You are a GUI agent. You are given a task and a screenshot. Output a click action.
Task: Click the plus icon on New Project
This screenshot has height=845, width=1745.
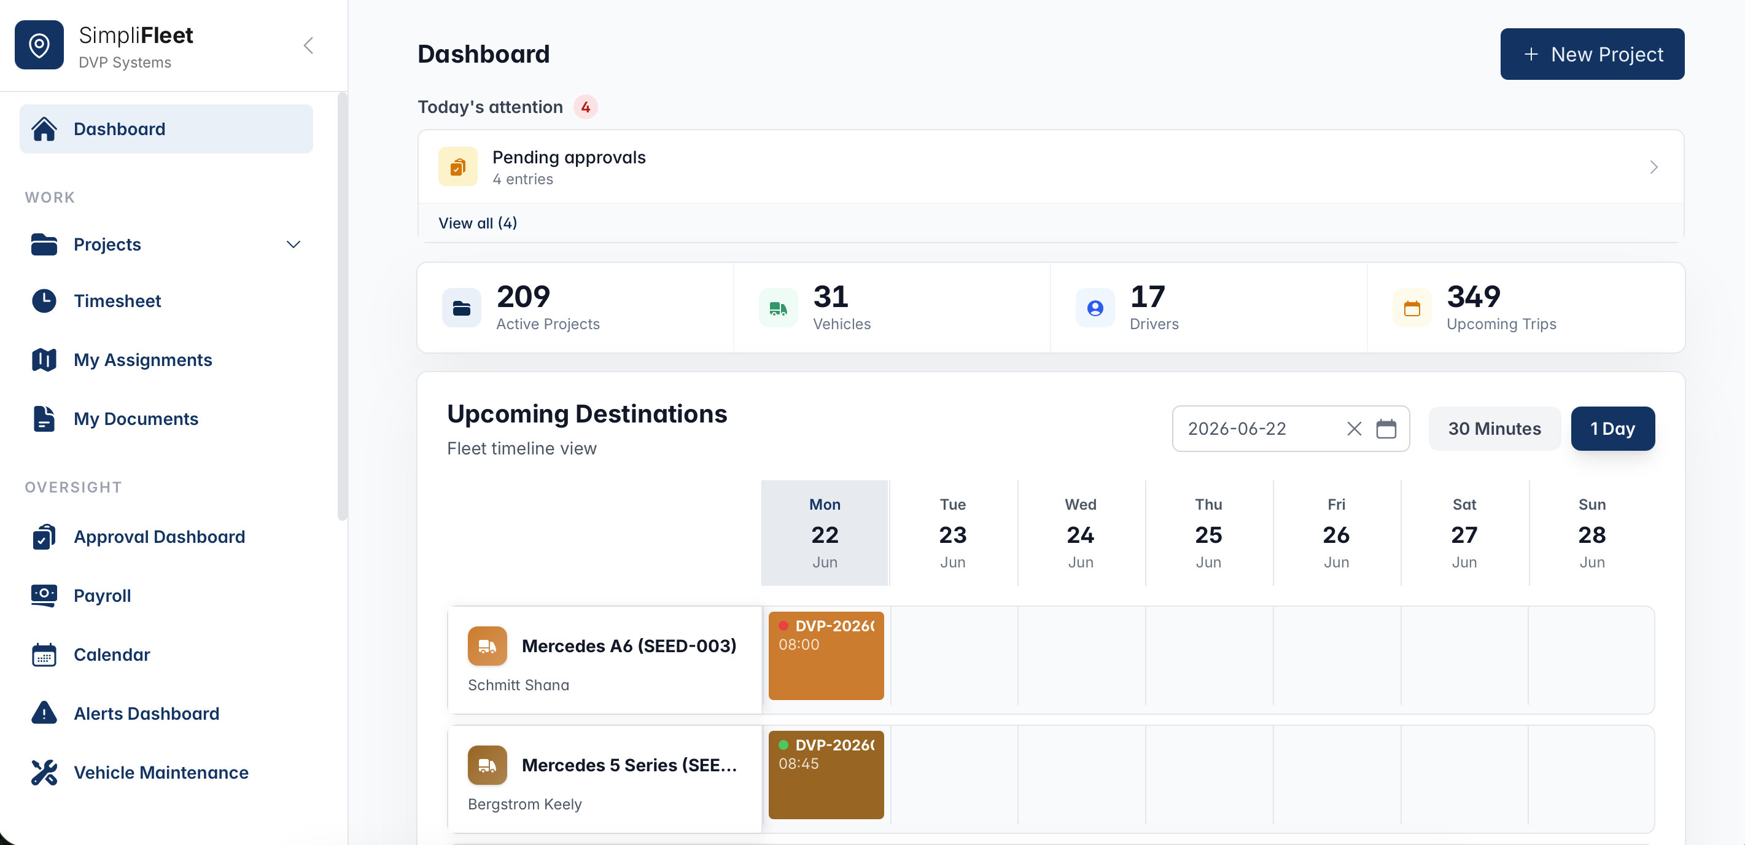point(1531,54)
